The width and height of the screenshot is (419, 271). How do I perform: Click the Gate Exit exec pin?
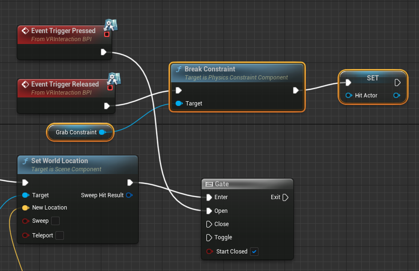(285, 197)
